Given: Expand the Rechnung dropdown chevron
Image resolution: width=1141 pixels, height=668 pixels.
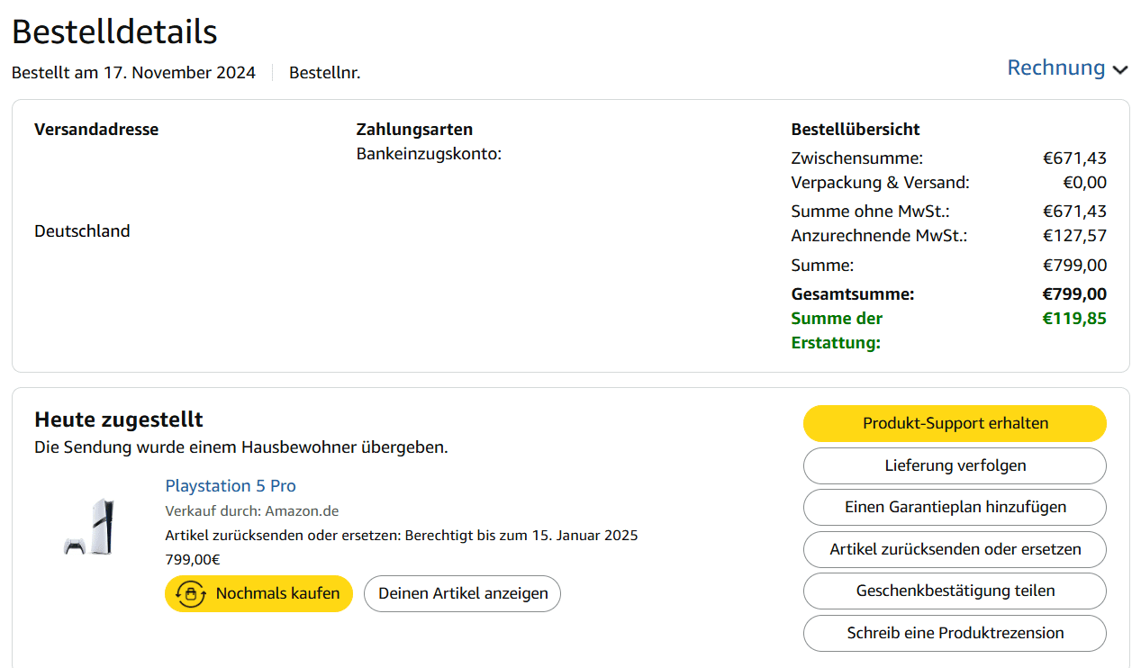Looking at the screenshot, I should (1120, 70).
